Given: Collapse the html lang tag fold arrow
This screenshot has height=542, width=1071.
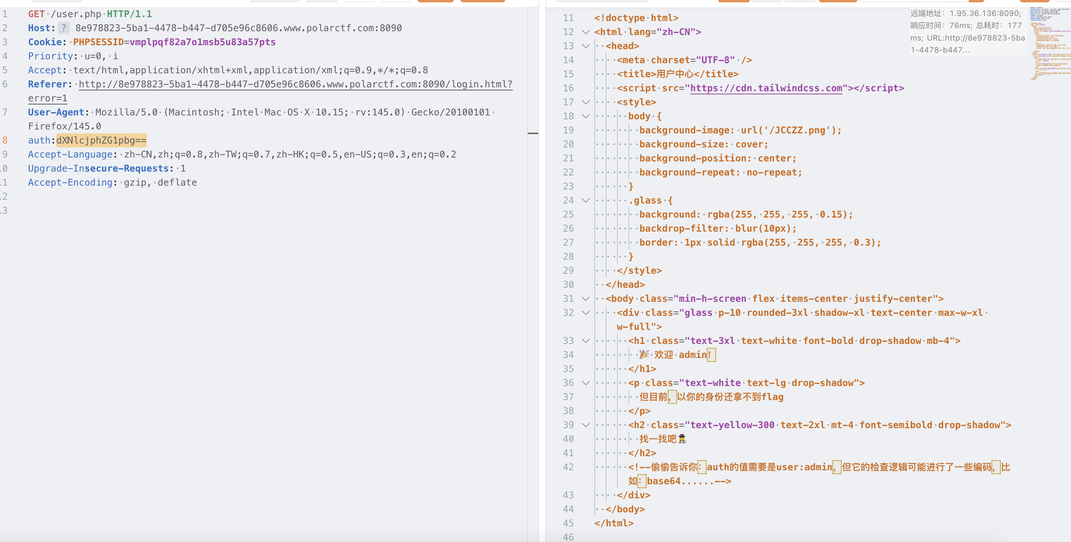Looking at the screenshot, I should [585, 32].
